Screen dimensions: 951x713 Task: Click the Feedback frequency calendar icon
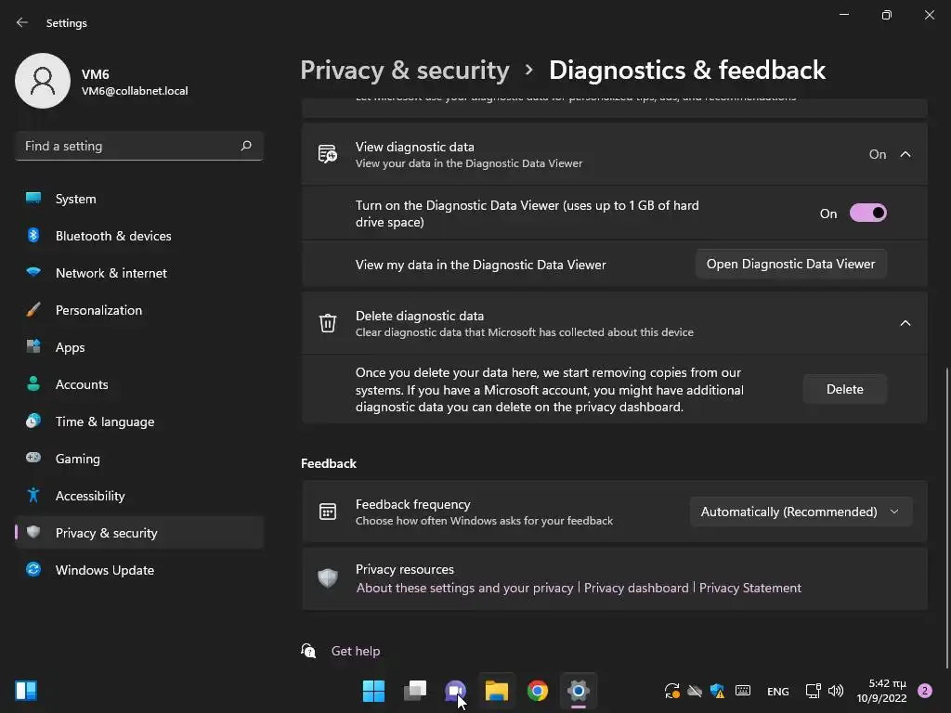pyautogui.click(x=328, y=512)
